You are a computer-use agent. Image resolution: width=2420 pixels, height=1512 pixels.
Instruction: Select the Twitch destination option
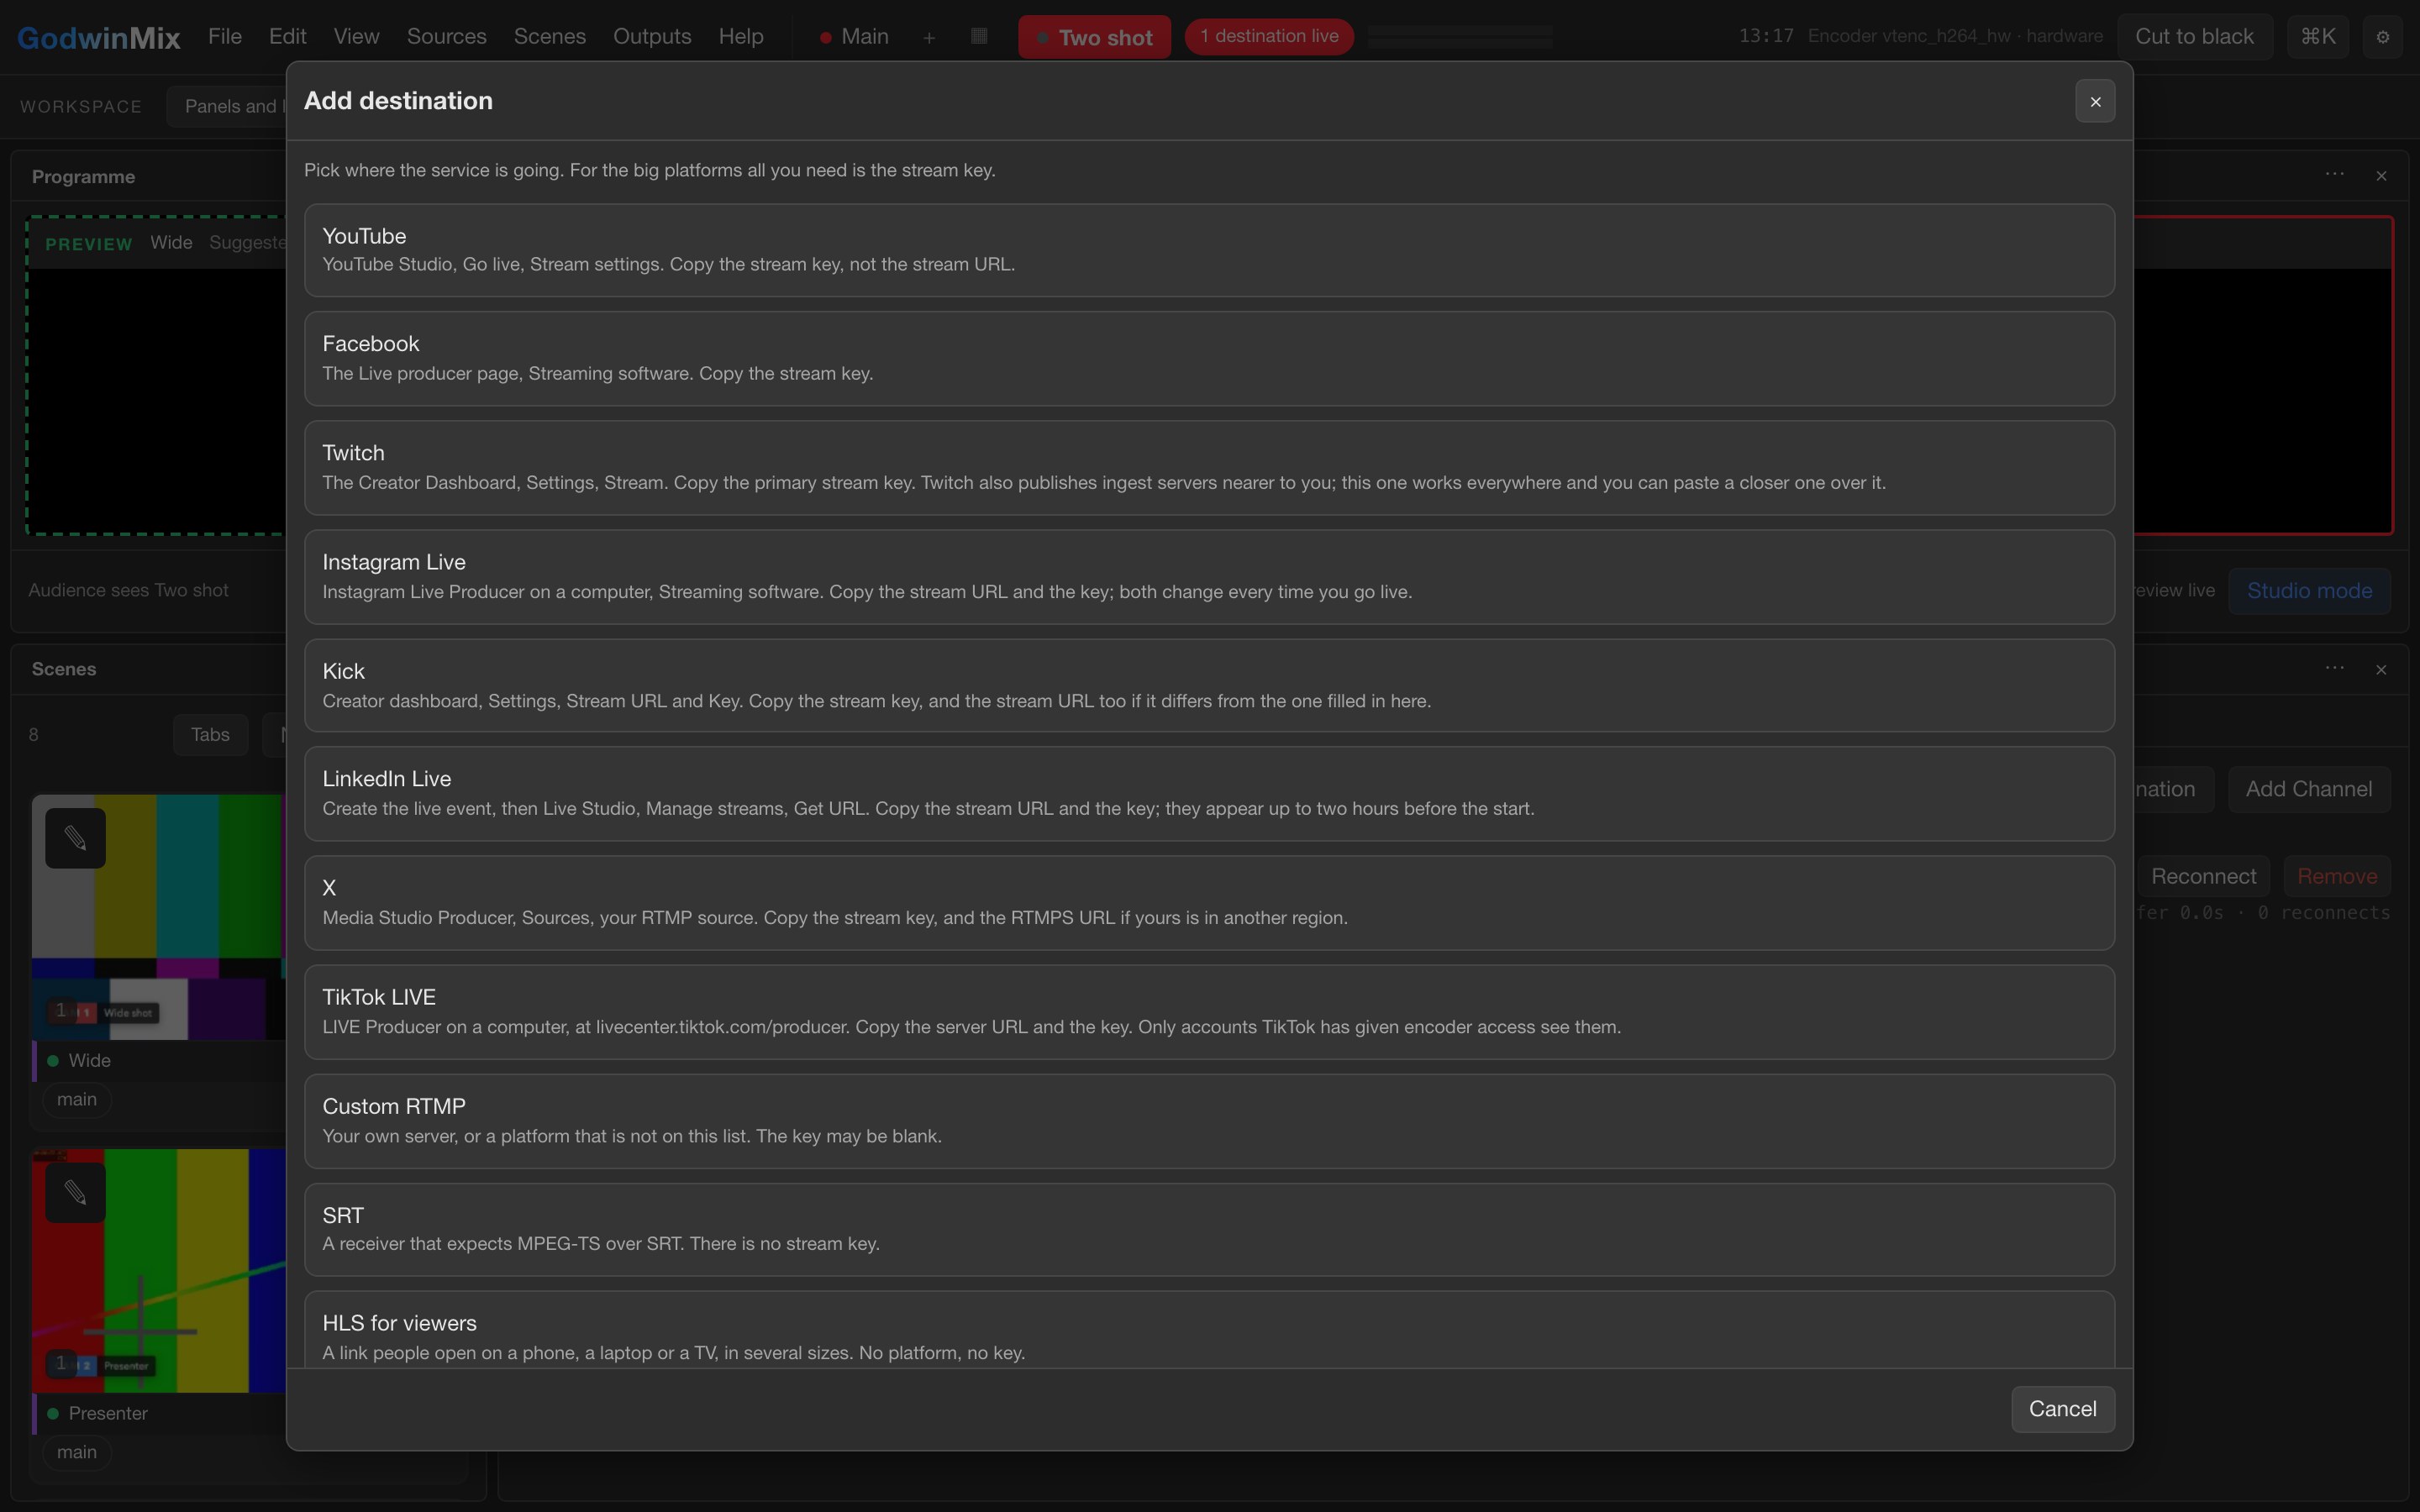tap(1209, 467)
